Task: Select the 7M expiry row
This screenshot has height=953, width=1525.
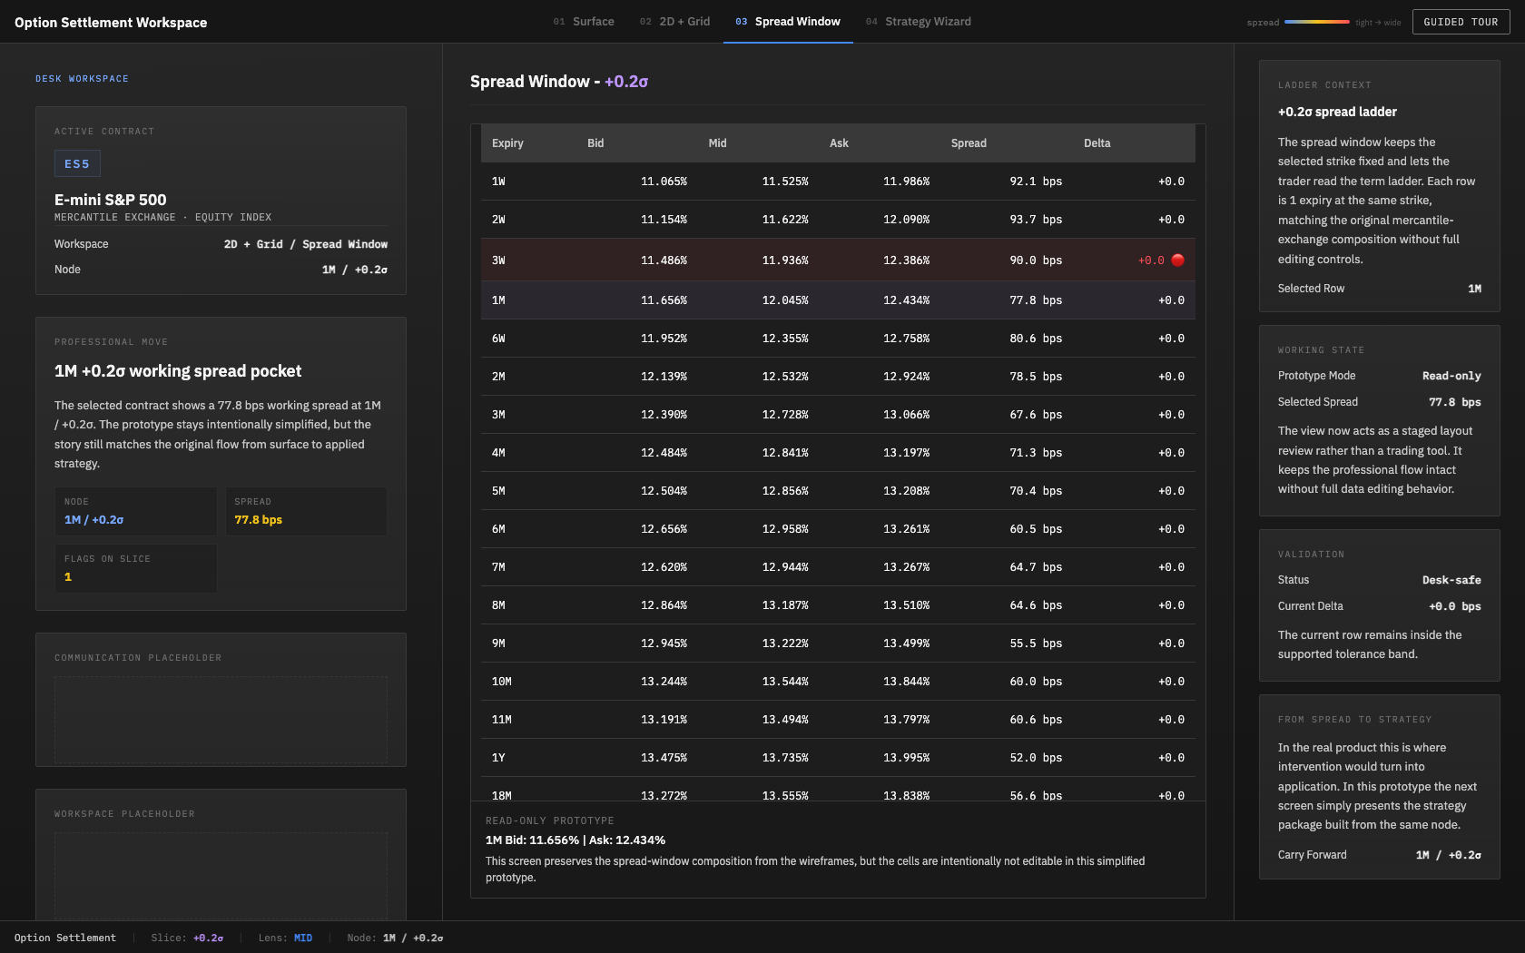Action: click(x=838, y=567)
